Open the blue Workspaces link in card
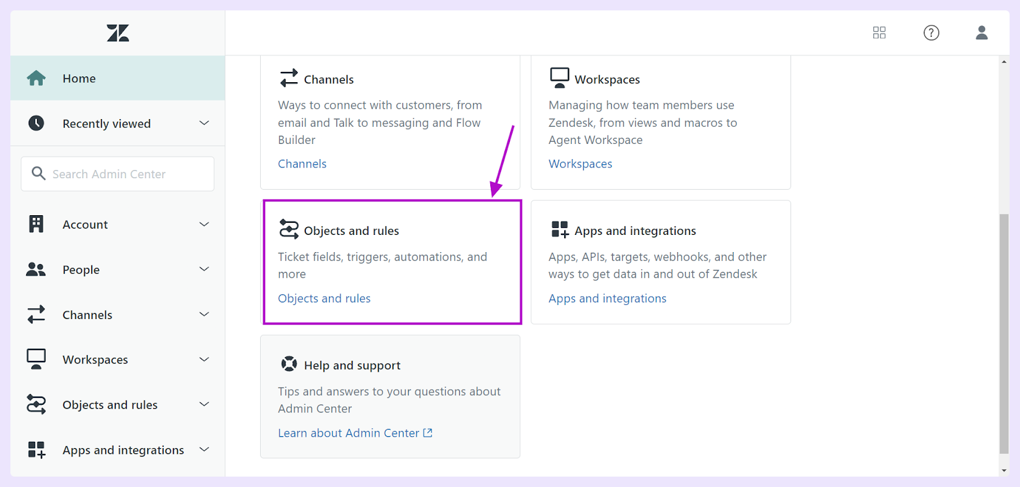 [x=580, y=164]
